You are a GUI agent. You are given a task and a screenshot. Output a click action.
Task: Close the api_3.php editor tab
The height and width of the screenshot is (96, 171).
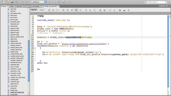click(x=40, y=6)
